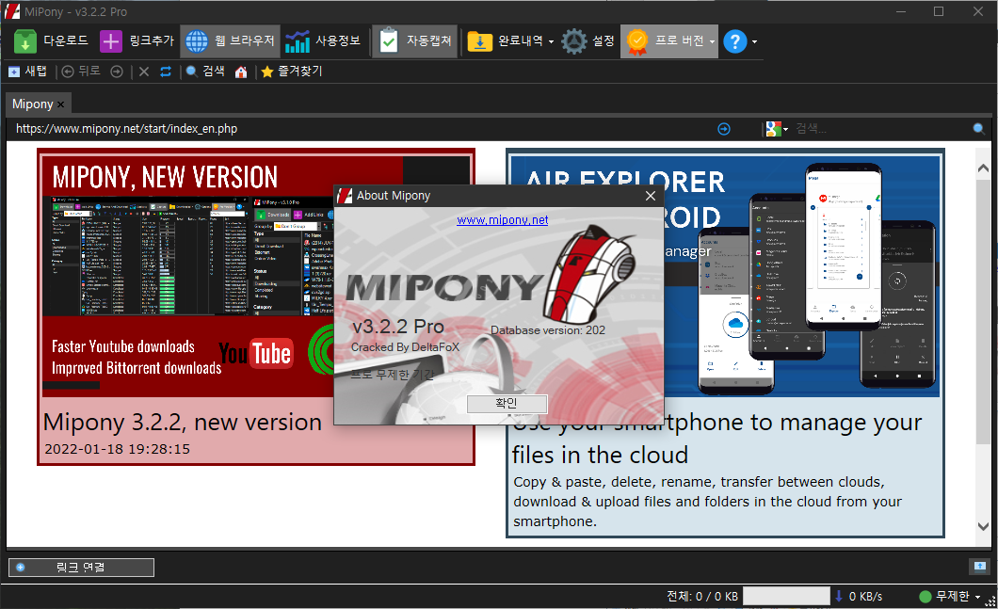Click the 검색... search input box
This screenshot has width=998, height=609.
click(x=881, y=129)
